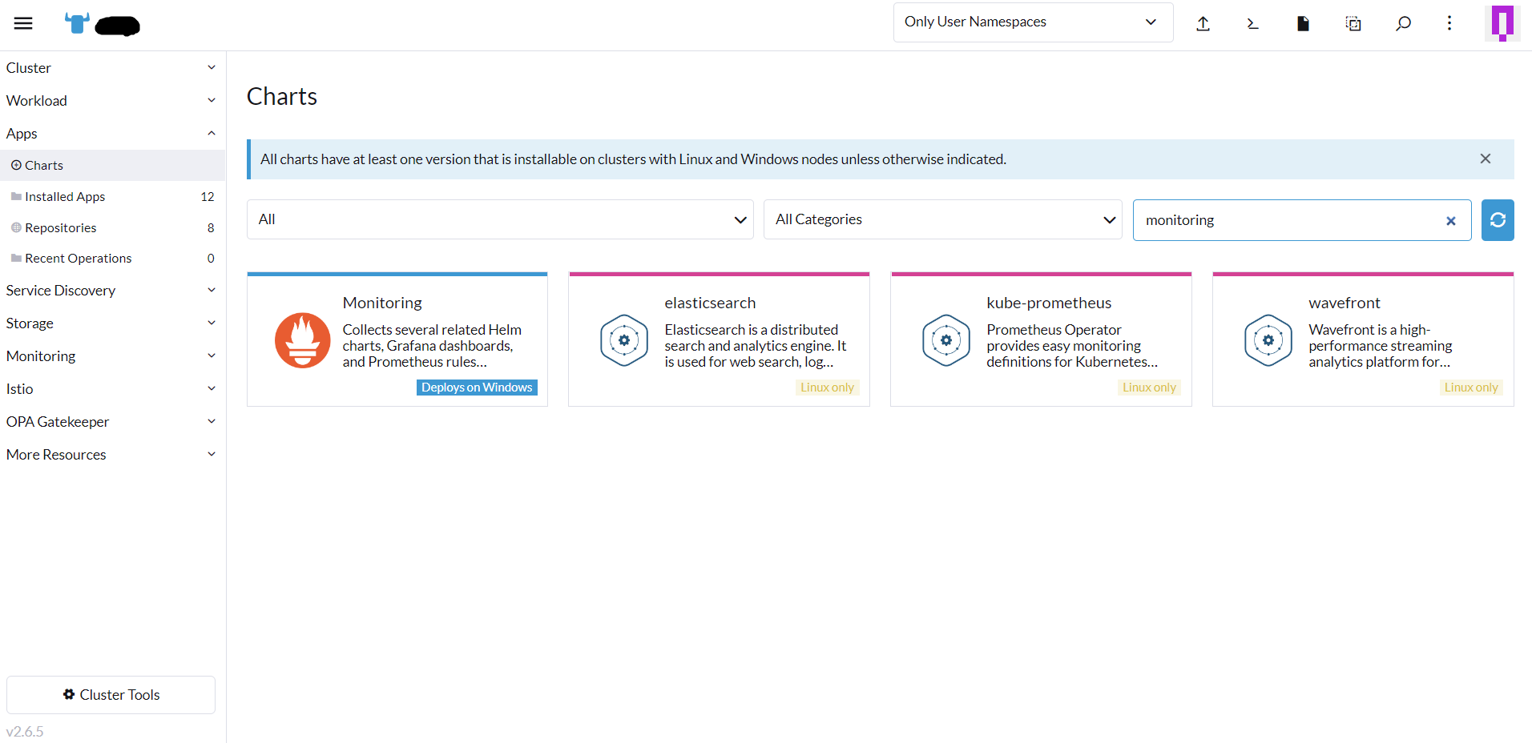This screenshot has width=1532, height=743.
Task: Open Installed Apps in sidebar
Action: (112, 196)
